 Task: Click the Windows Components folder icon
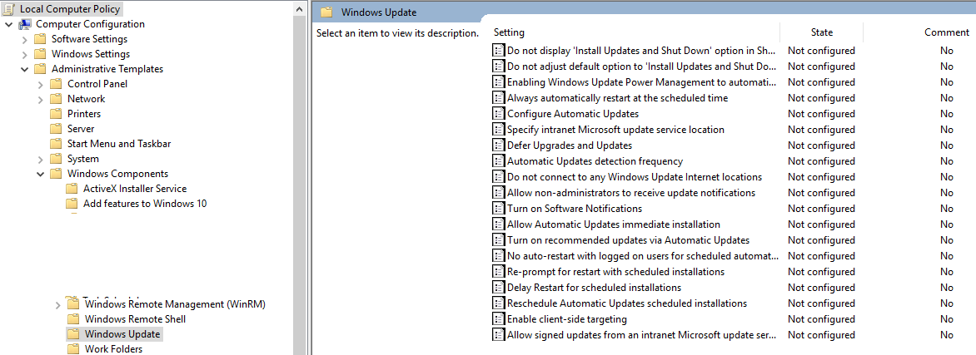point(57,174)
